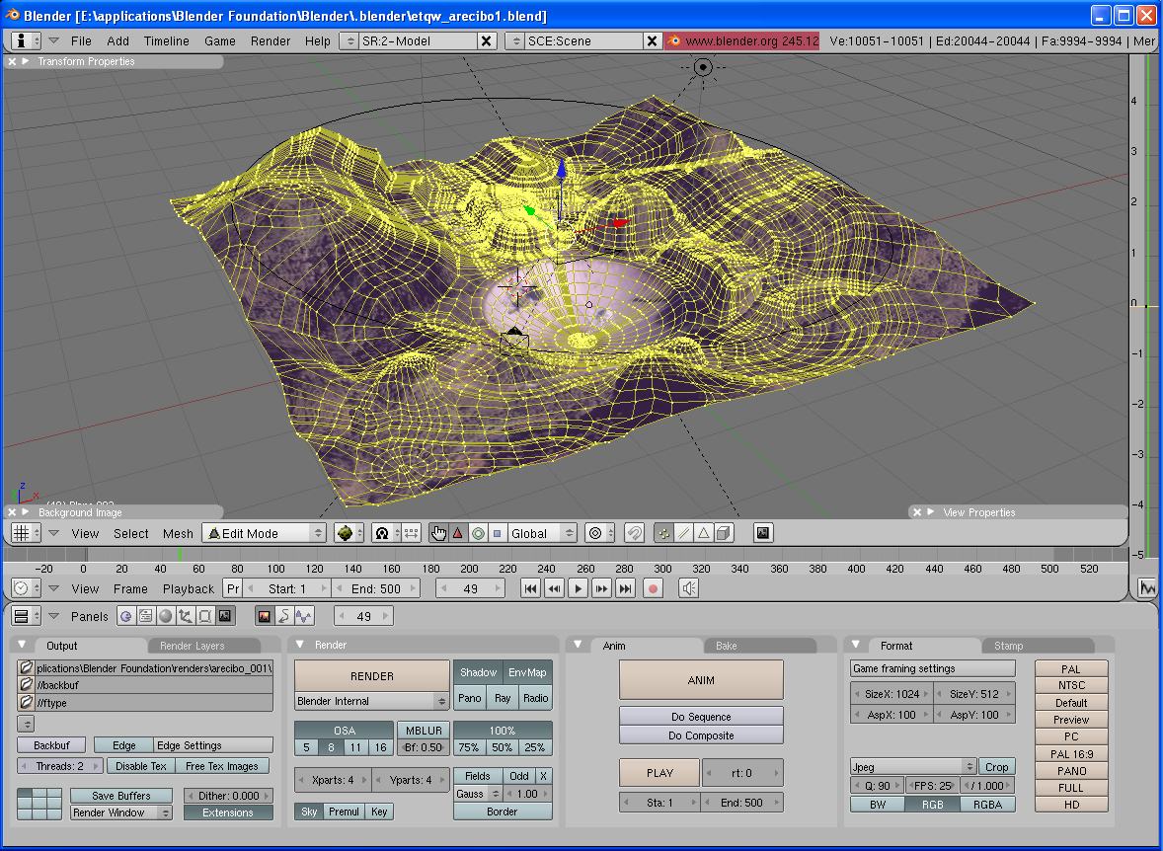Switch to the Render Layers tab

coord(193,646)
